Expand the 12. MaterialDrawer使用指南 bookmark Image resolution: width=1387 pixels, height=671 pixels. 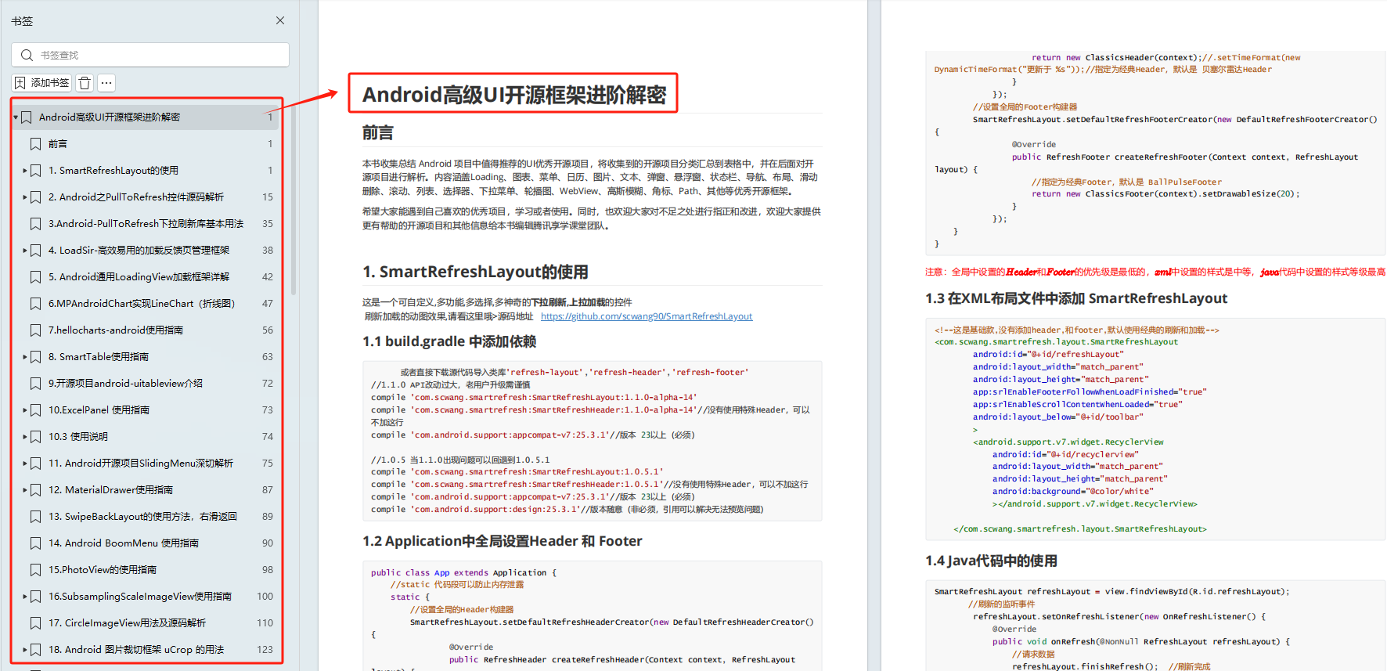[x=25, y=490]
